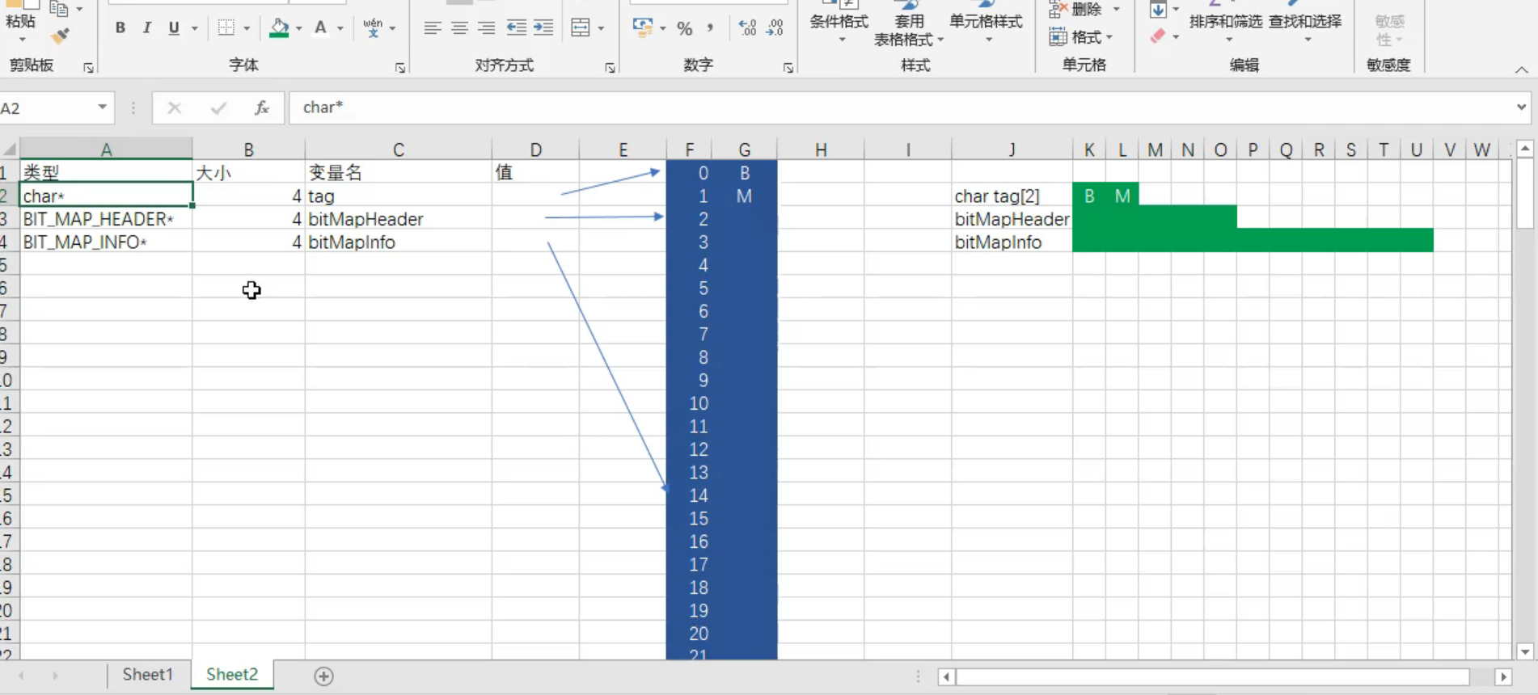Open 对齐方式 alignment dialog launcher
The image size is (1538, 695).
point(610,69)
